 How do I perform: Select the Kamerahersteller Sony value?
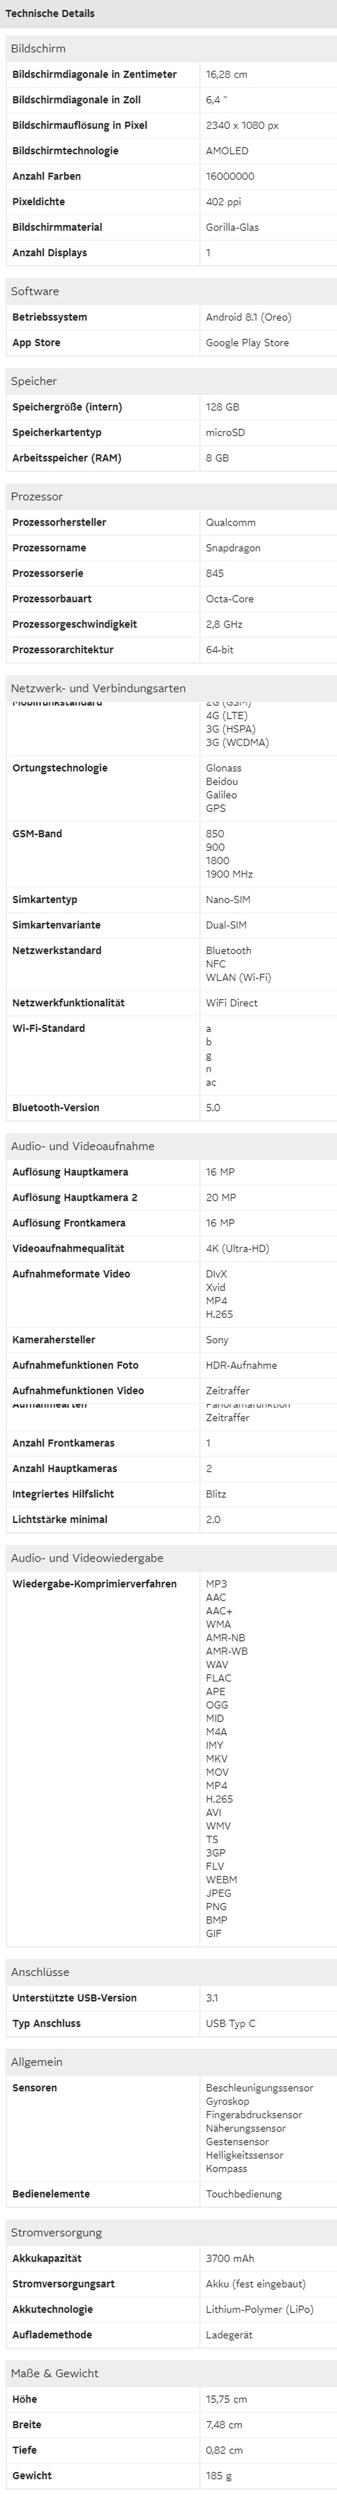[217, 1340]
